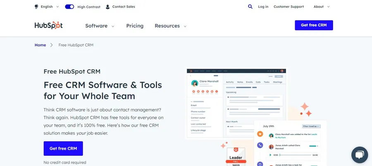
Task: Click Clara Marshall's avatar in the preview
Action: click(x=195, y=83)
